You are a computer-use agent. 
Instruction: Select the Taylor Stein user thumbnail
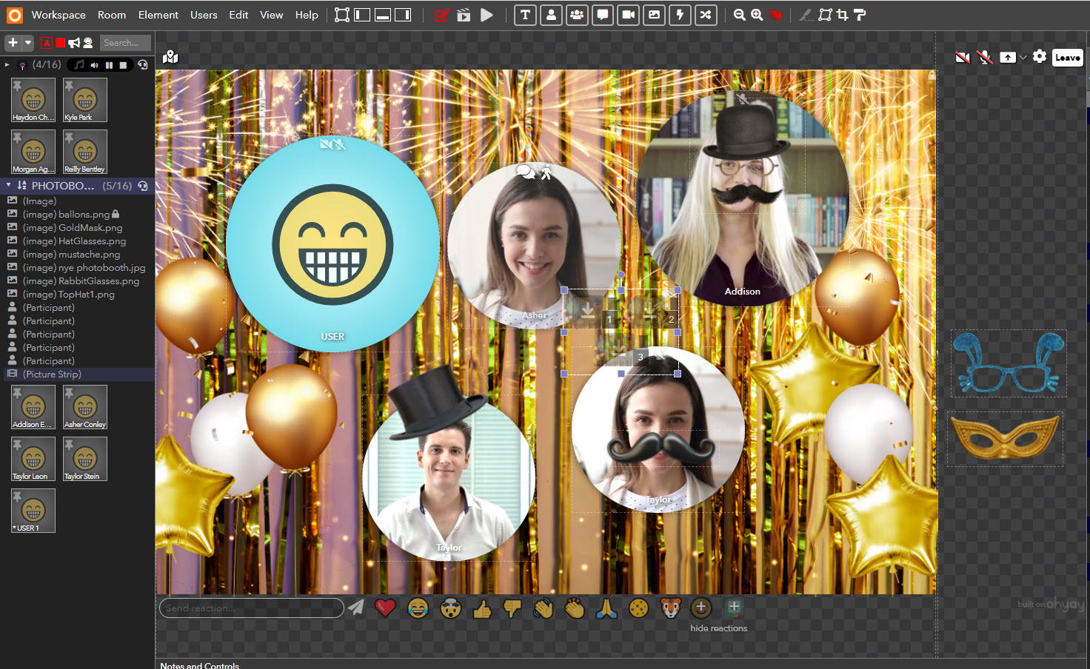click(x=85, y=459)
